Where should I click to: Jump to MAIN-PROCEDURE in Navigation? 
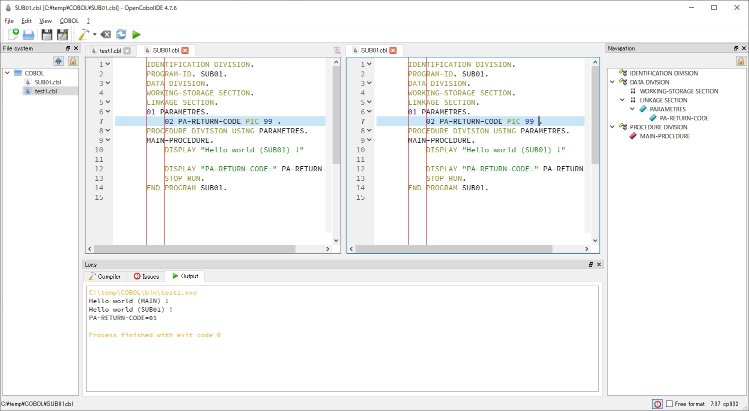(664, 136)
